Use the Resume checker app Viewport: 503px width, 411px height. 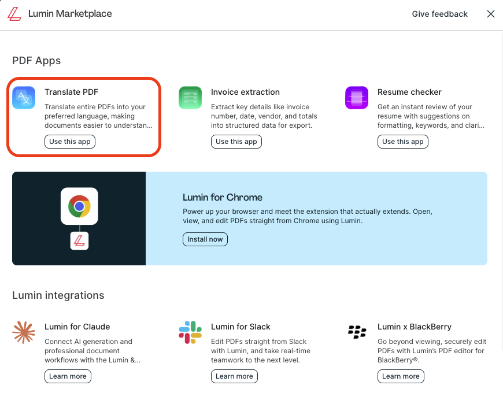pos(403,142)
